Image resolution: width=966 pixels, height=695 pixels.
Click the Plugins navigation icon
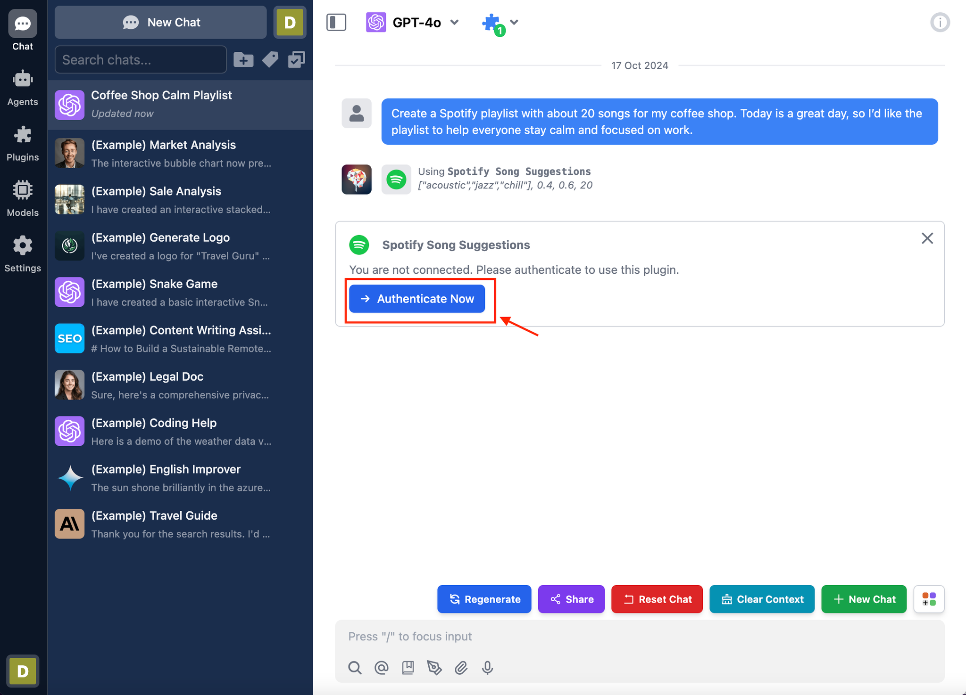23,135
